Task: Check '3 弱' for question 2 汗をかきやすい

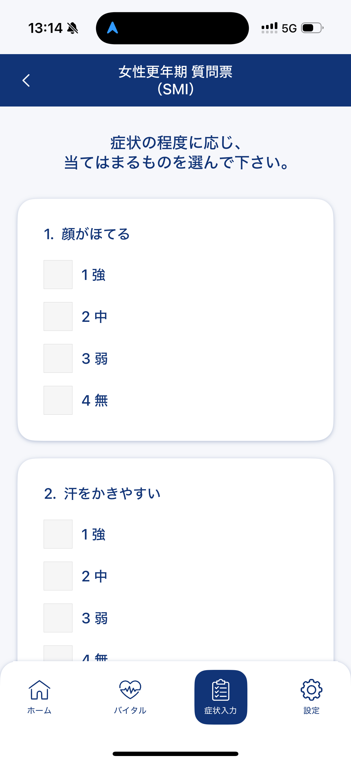Action: pyautogui.click(x=58, y=618)
